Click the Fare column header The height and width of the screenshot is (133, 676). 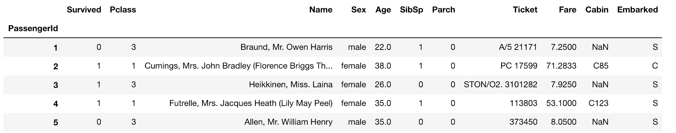point(568,10)
